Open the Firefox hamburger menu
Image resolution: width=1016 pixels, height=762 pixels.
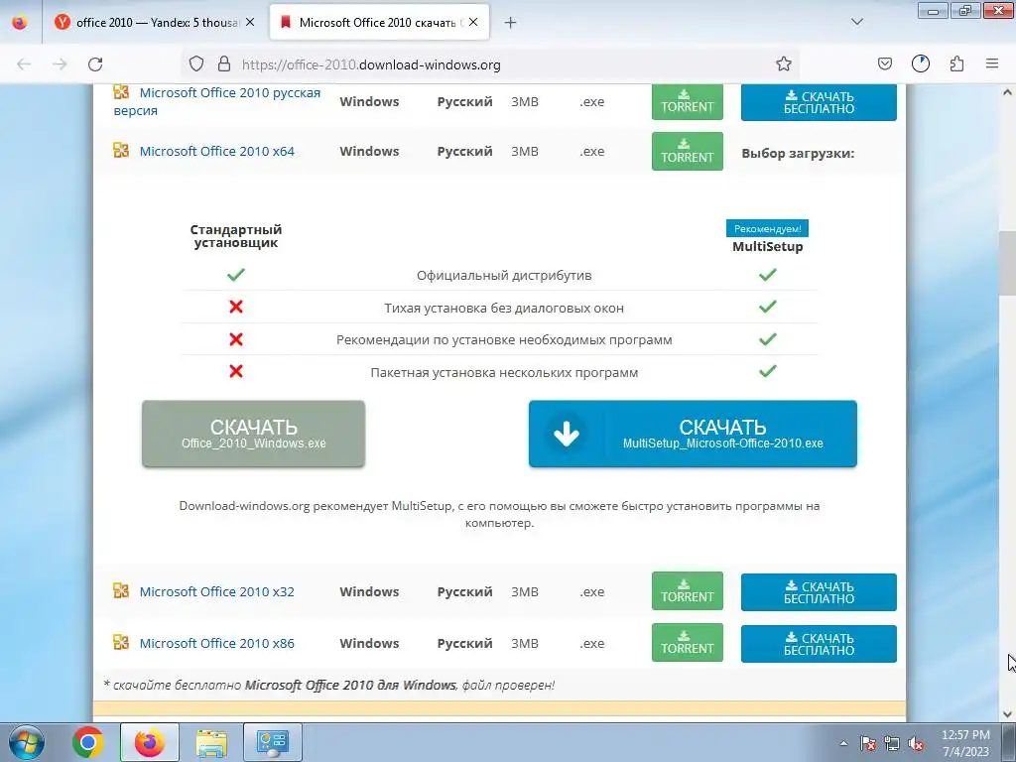992,63
